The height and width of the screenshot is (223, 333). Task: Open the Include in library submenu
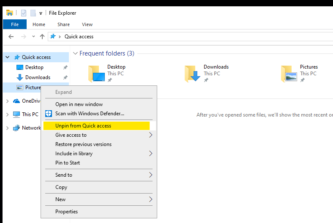99,154
